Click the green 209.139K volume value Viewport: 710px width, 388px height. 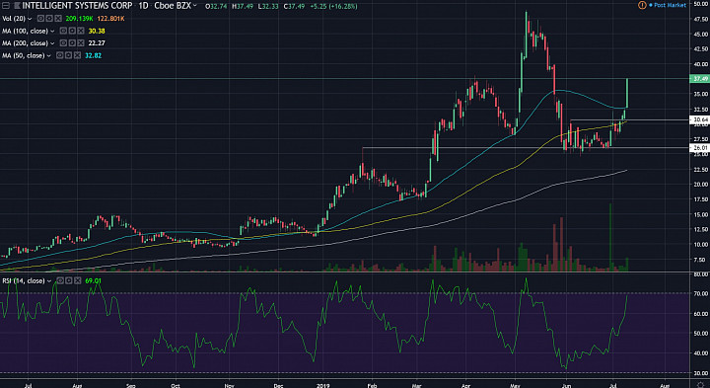pos(79,19)
